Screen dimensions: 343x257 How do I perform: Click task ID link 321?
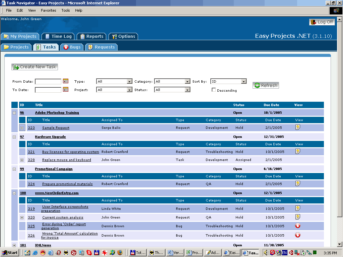pyautogui.click(x=31, y=152)
